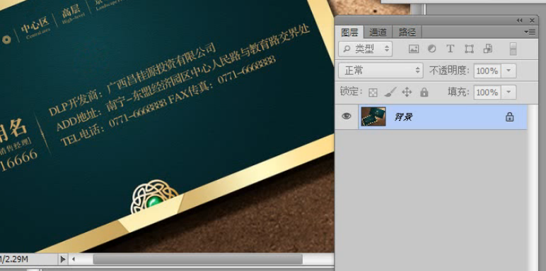The image size is (546, 271).
Task: Click the 背景 layer thumbnail
Action: tap(373, 116)
